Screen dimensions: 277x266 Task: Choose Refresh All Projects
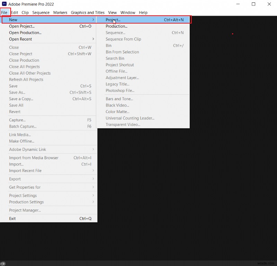pyautogui.click(x=49, y=79)
